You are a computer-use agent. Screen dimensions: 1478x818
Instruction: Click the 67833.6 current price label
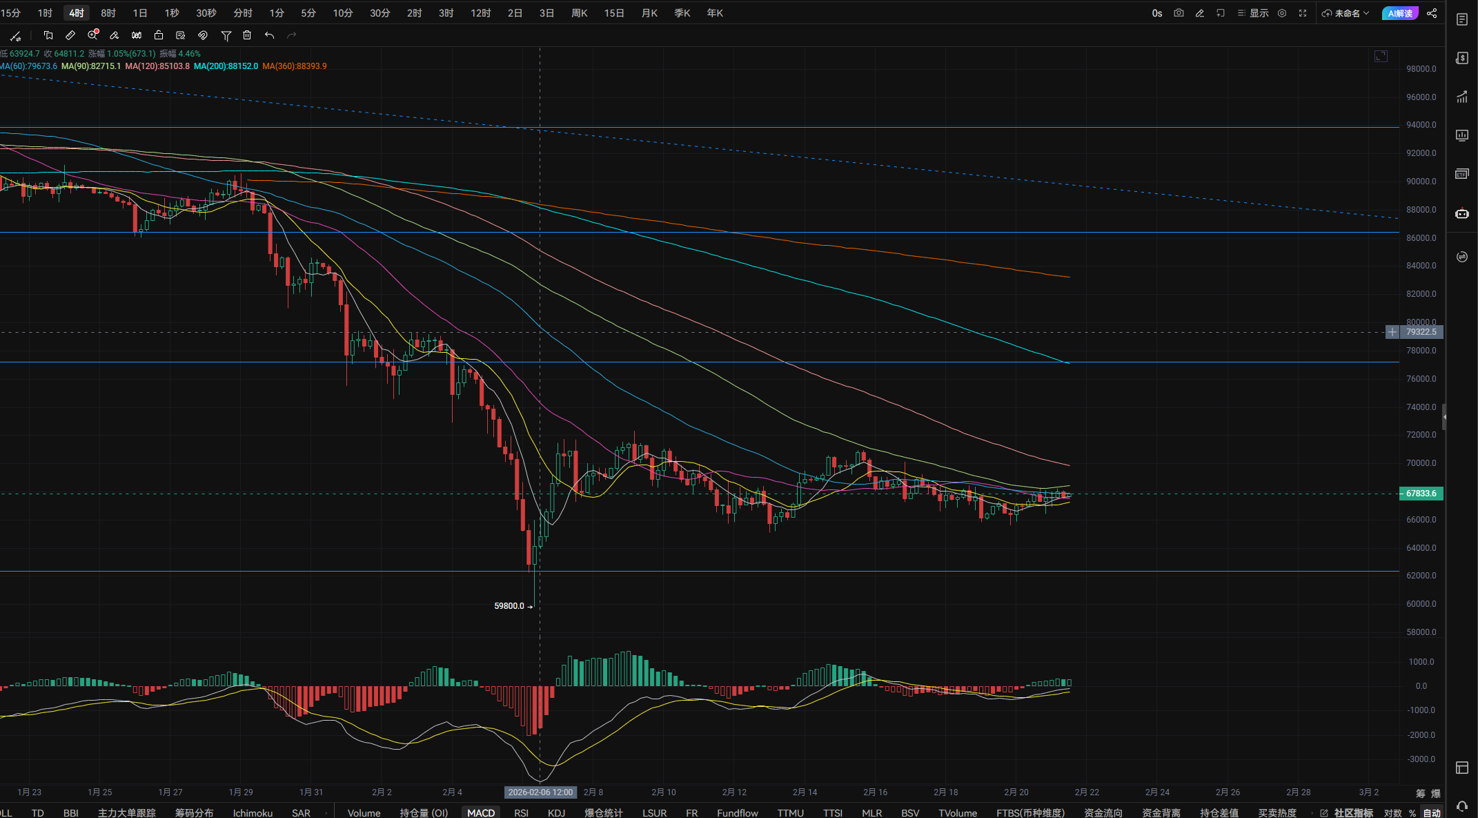1421,494
